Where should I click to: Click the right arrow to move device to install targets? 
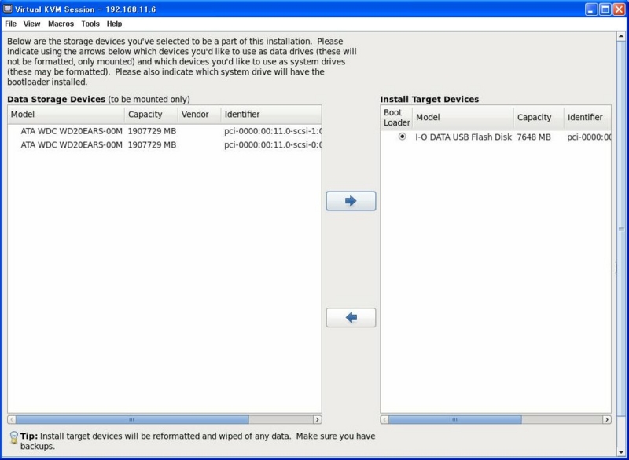(351, 201)
